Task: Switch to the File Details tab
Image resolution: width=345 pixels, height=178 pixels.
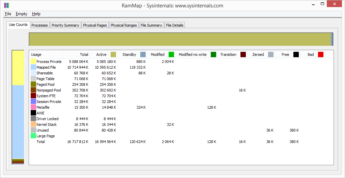Action: 174,25
